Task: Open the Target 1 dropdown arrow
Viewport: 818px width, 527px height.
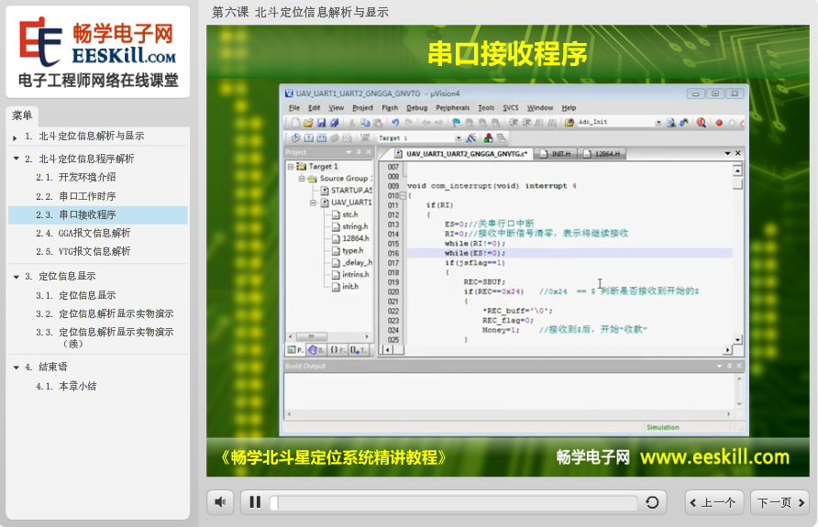Action: (x=458, y=138)
